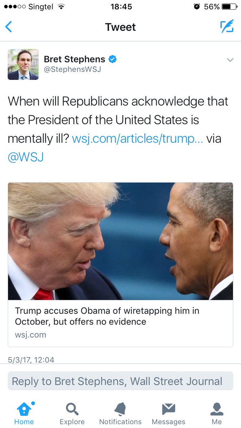Image resolution: width=241 pixels, height=428 pixels.
Task: Open the Notifications bell tab
Action: pyautogui.click(x=120, y=414)
